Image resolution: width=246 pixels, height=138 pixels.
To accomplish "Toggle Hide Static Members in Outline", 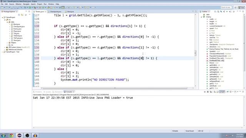I will click(x=224, y=11).
